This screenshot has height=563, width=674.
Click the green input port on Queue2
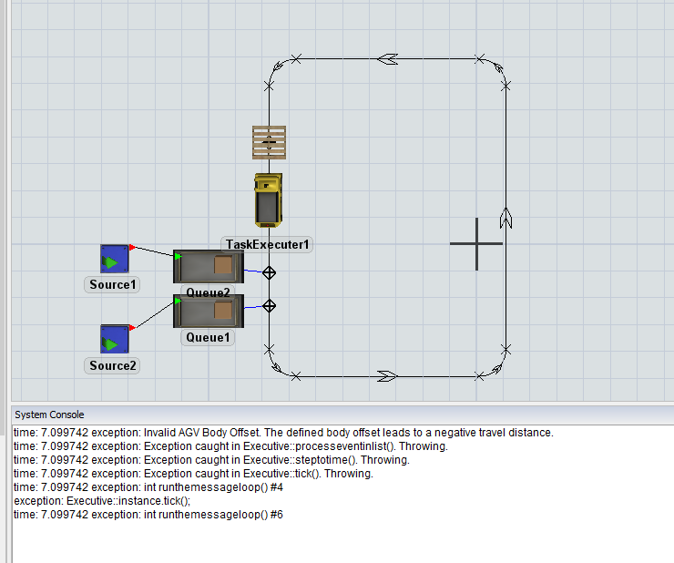(x=178, y=257)
